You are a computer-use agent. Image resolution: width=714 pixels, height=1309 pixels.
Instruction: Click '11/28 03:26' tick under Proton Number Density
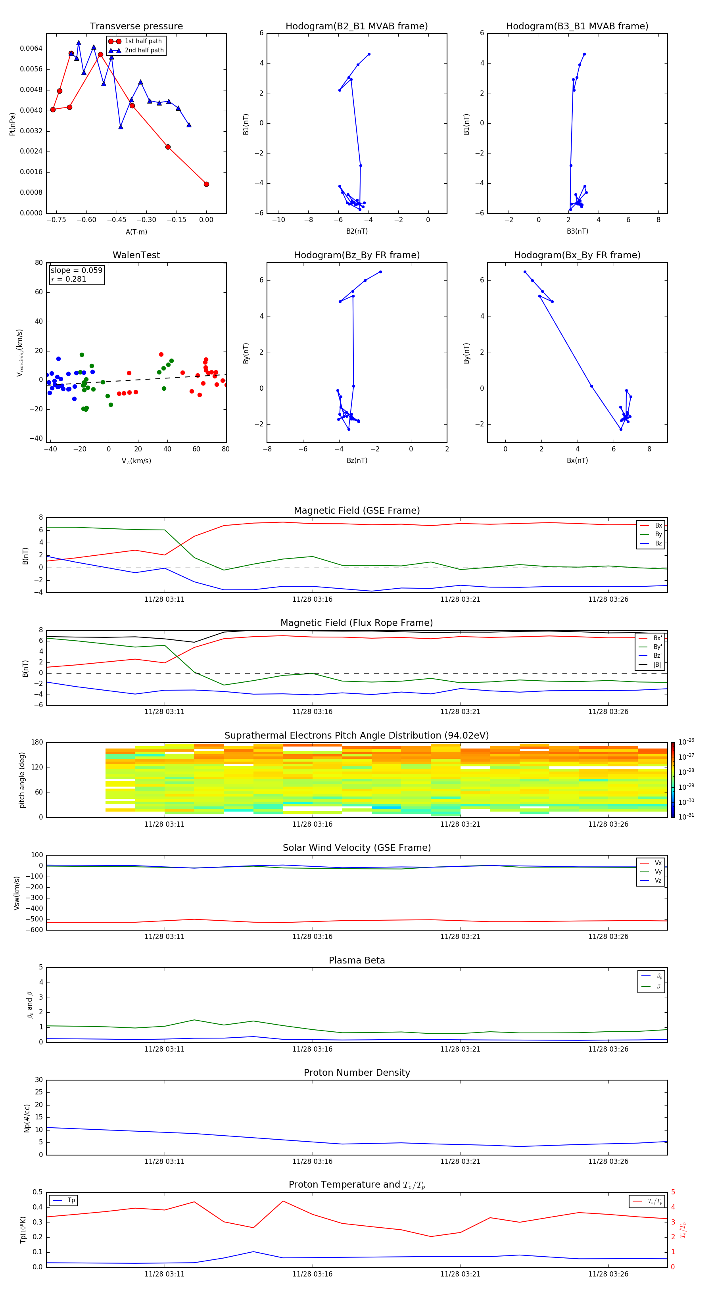608,1161
